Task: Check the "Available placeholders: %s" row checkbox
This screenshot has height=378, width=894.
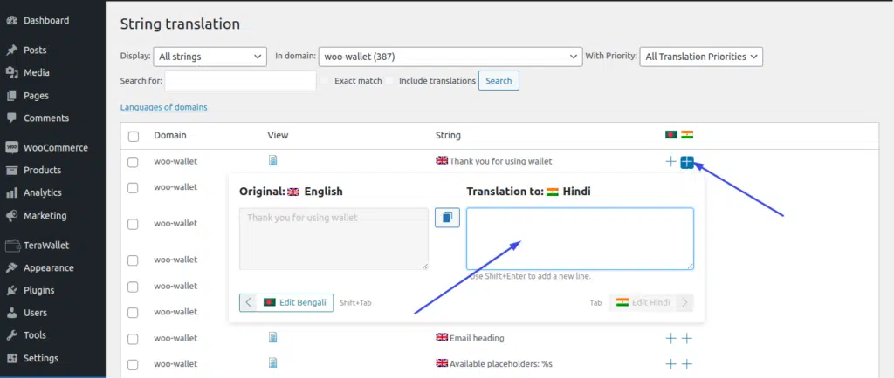Action: 133,364
